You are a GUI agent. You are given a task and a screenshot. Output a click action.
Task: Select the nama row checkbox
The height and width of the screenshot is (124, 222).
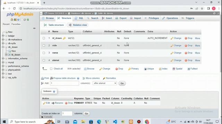pos(44,53)
